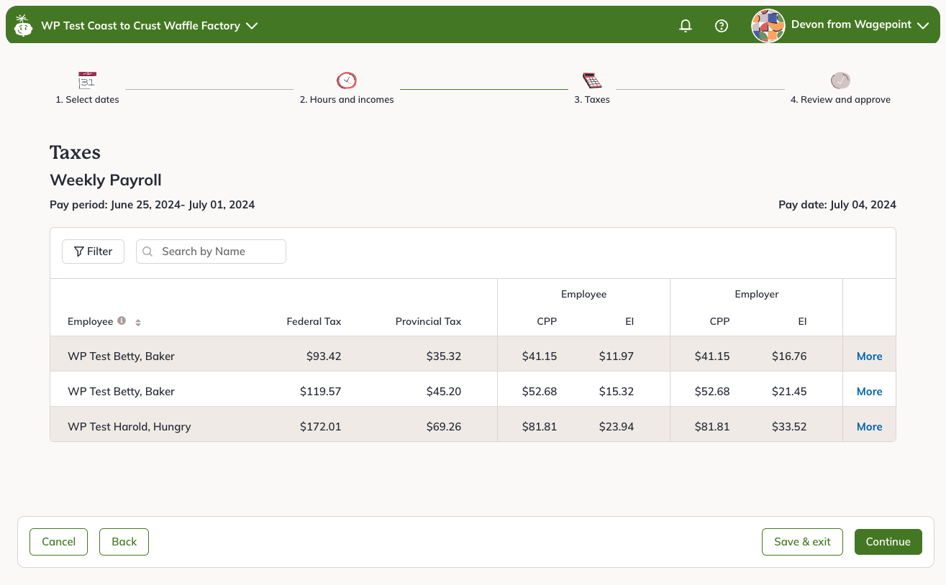The height and width of the screenshot is (585, 946).
Task: Open the help question mark icon
Action: [x=722, y=26]
